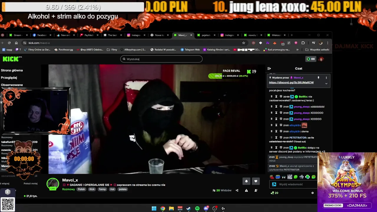Open chat settings gear
This screenshot has width=377, height=212.
[x=312, y=193]
